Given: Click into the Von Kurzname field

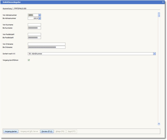Looking at the screenshot, I should (34, 25).
